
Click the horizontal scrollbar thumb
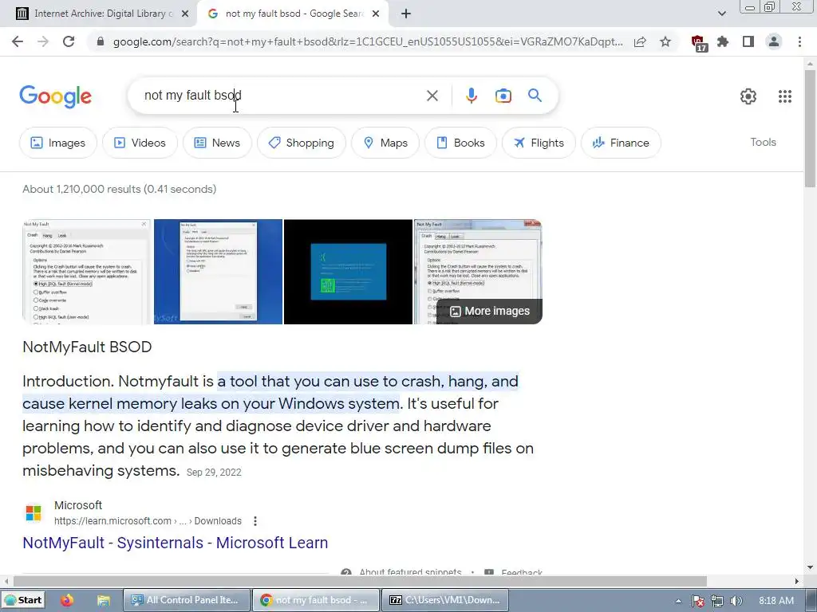coord(360,581)
